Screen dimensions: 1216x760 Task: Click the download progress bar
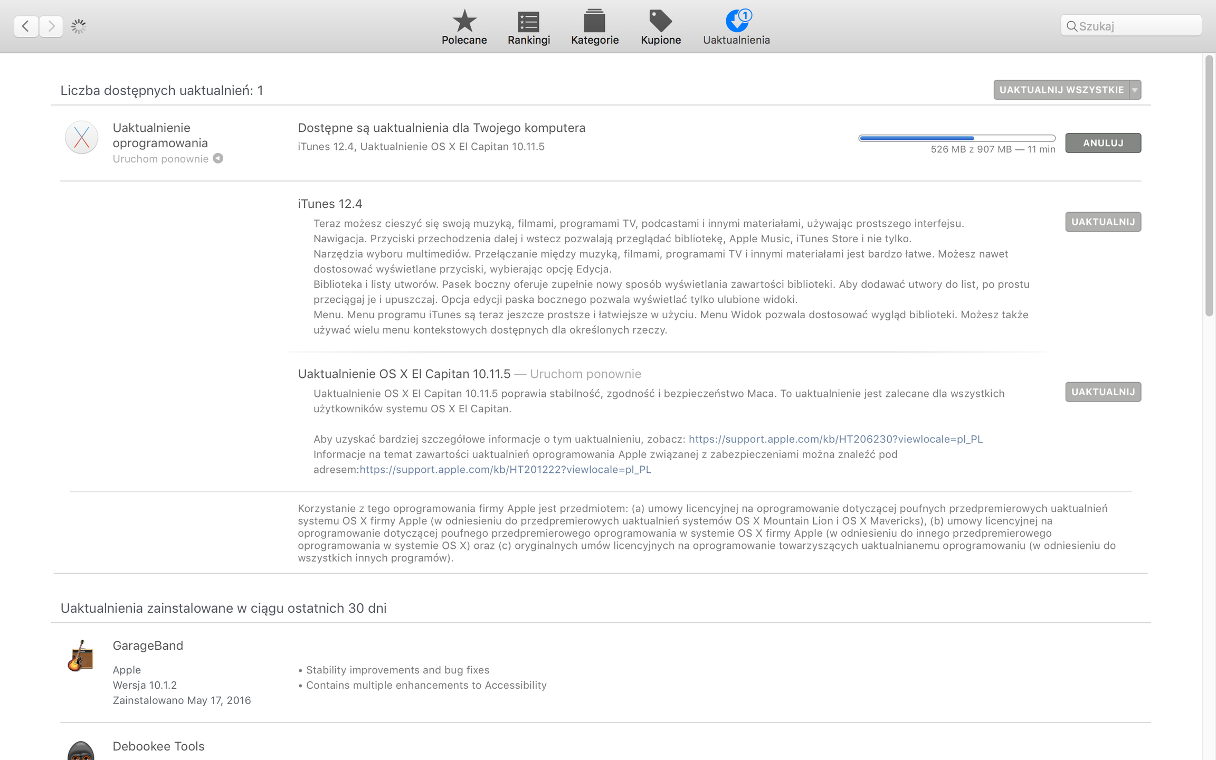[x=957, y=138]
